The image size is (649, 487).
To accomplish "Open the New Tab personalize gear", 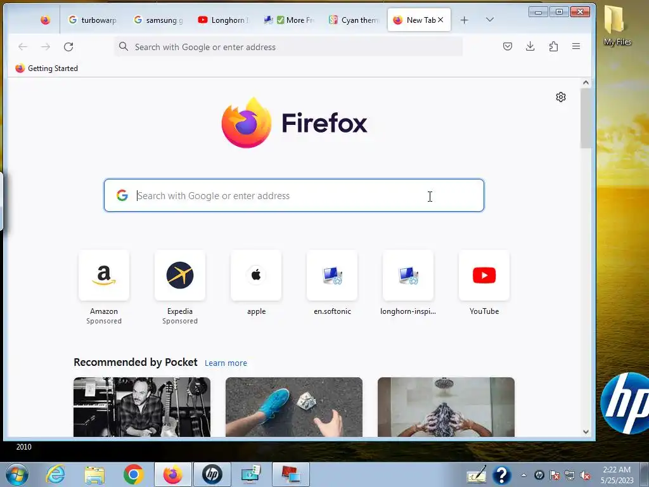I will point(561,97).
